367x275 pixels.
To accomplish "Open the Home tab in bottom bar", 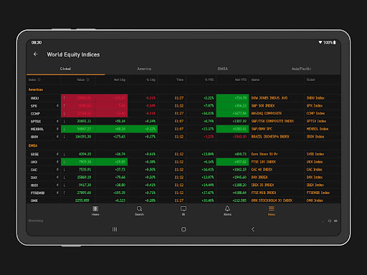I will [x=95, y=211].
